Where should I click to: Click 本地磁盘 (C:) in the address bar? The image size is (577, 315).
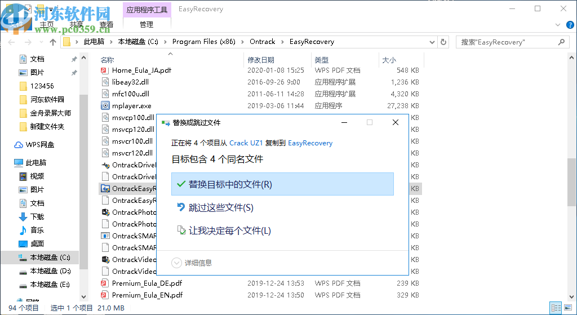(138, 42)
